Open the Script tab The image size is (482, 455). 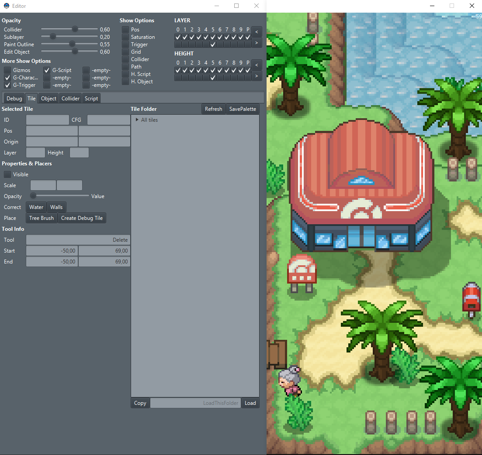point(91,99)
